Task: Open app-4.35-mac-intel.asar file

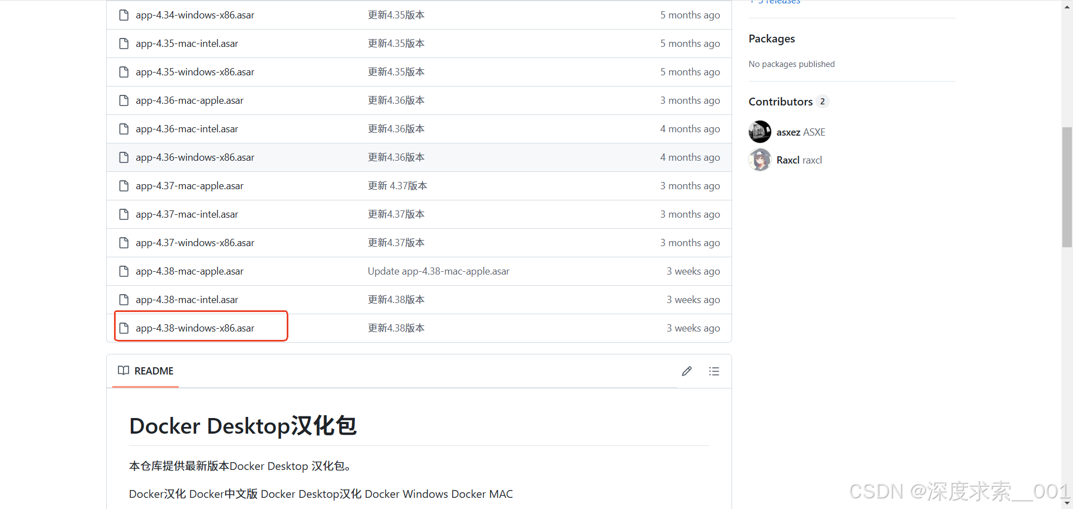Action: point(187,44)
